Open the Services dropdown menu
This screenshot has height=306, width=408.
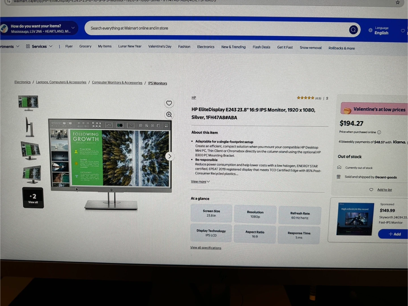[x=39, y=46]
